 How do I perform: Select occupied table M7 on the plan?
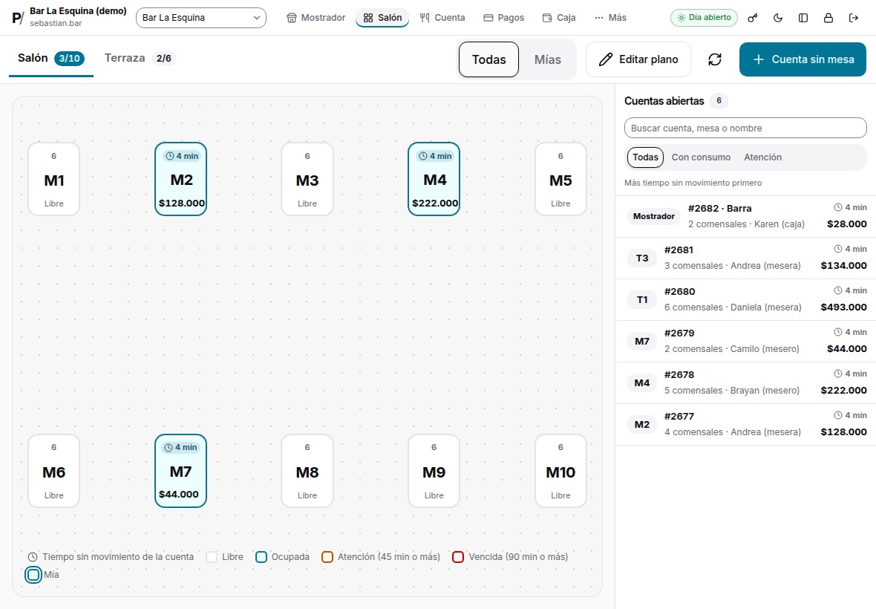click(181, 471)
